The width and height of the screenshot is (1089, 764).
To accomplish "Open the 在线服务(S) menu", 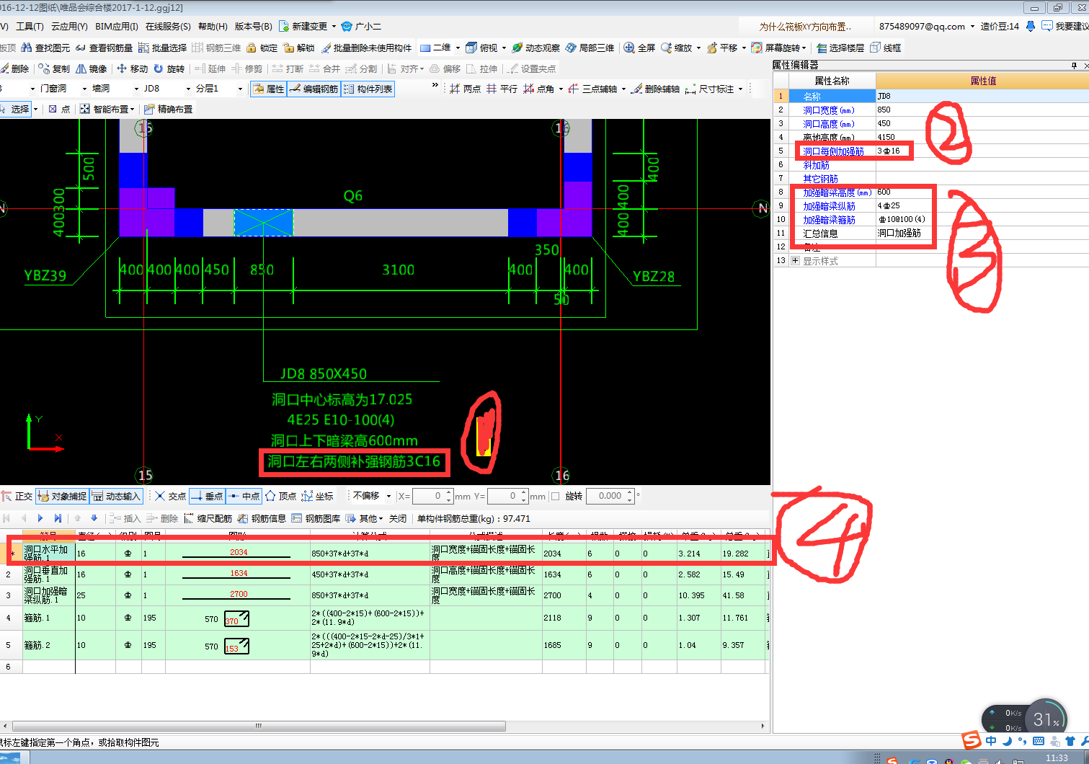I will tap(168, 26).
